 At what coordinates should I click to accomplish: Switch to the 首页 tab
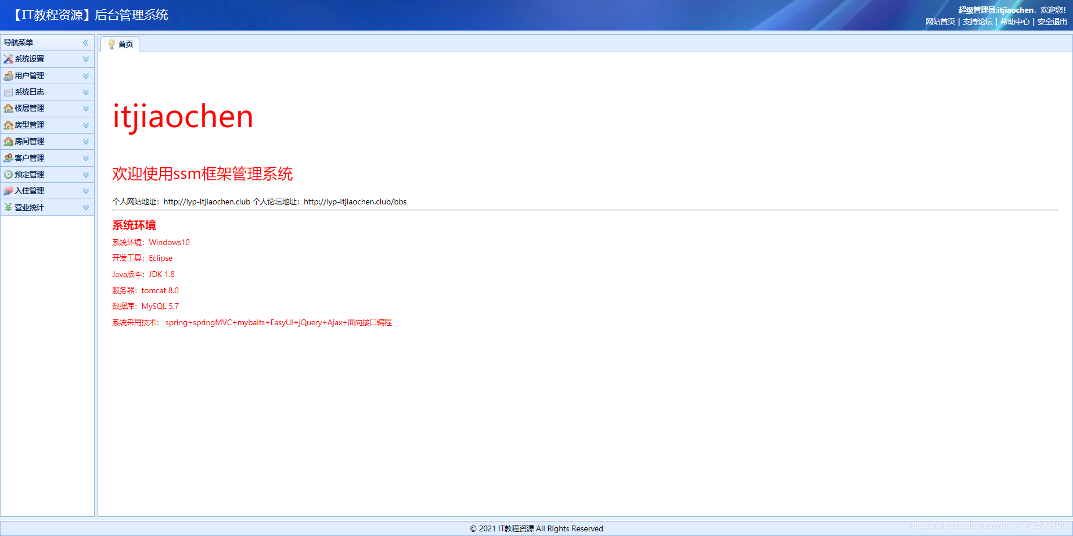pyautogui.click(x=120, y=44)
